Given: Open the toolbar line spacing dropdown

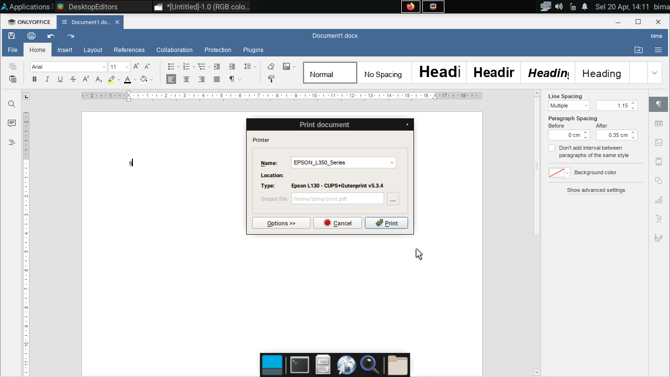Looking at the screenshot, I should click(x=250, y=66).
